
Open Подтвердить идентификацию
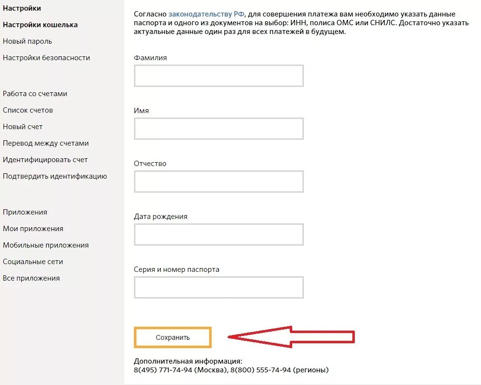click(55, 176)
